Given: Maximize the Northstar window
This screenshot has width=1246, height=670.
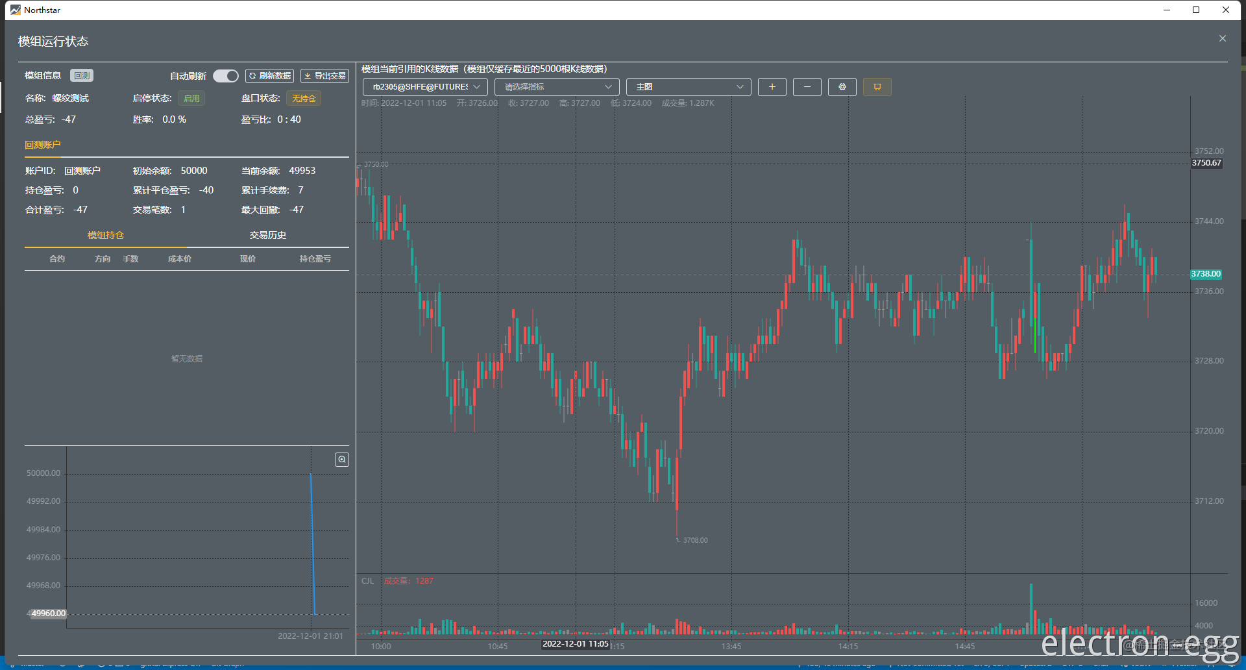Looking at the screenshot, I should [x=1196, y=10].
